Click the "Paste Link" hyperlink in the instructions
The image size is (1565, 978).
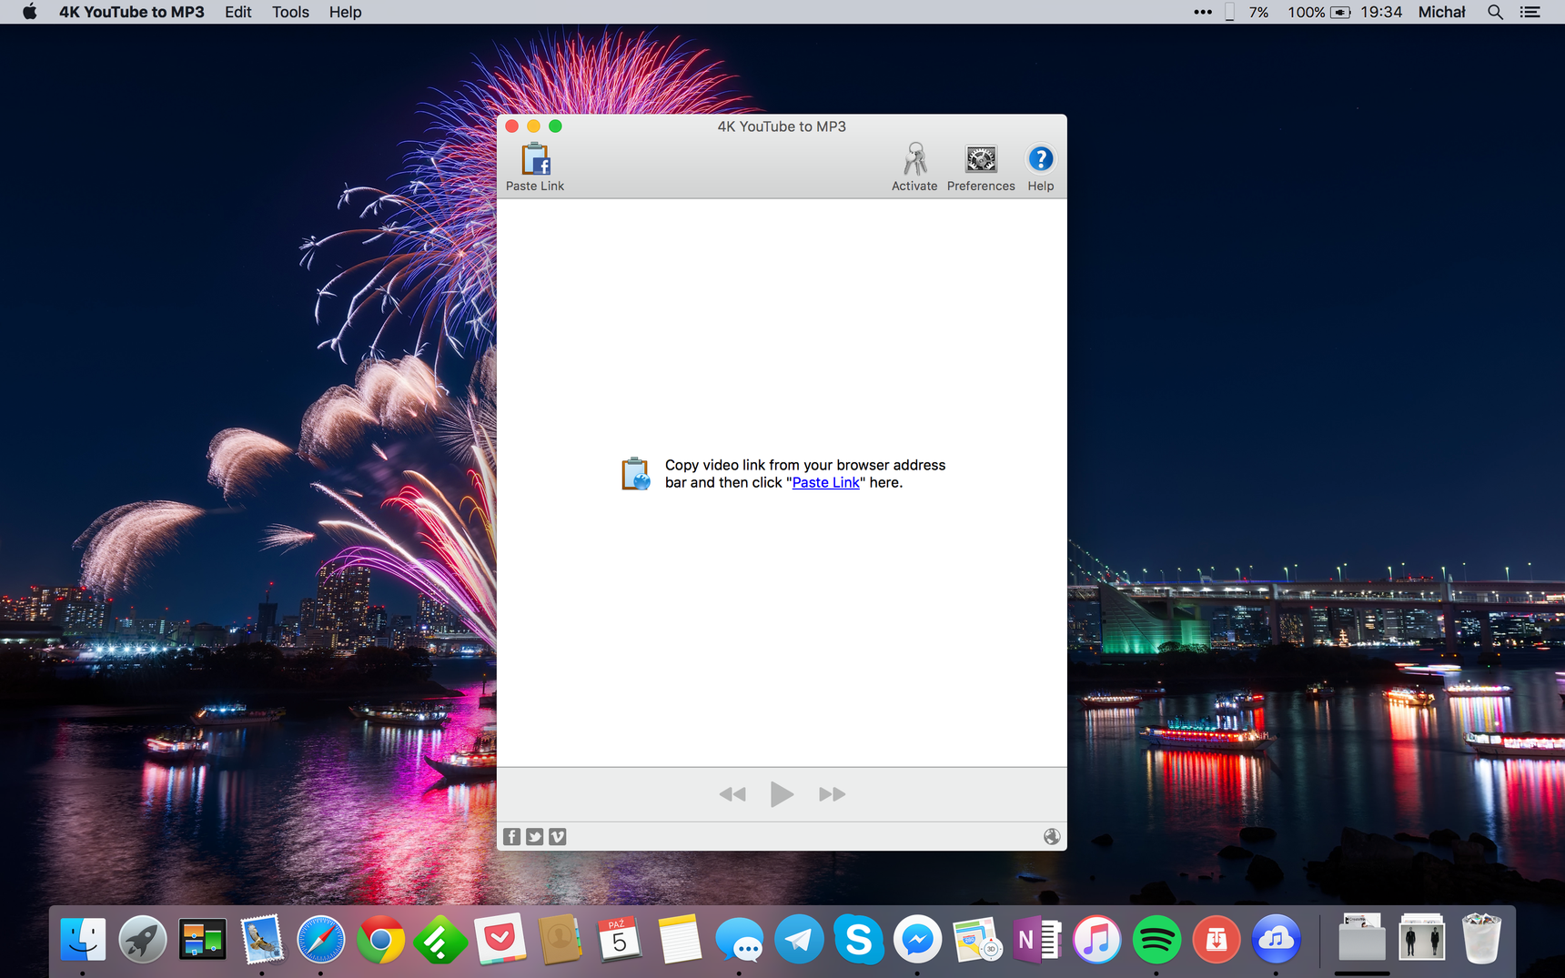(825, 482)
